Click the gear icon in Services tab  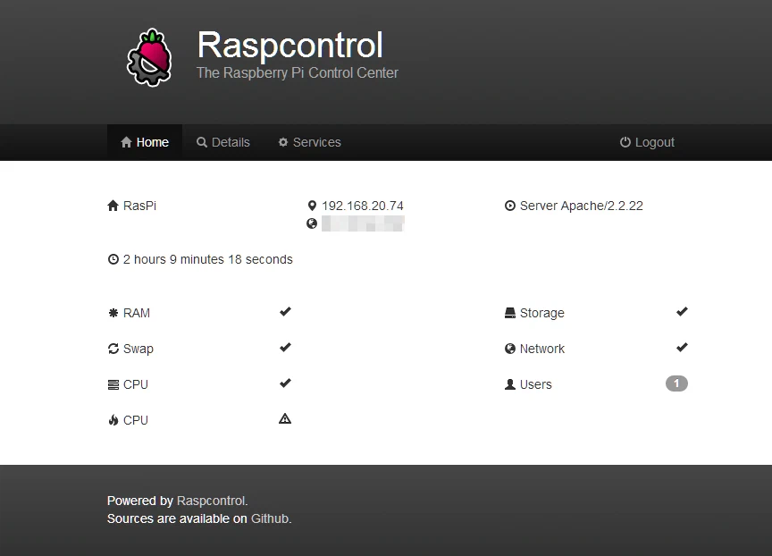[x=283, y=142]
